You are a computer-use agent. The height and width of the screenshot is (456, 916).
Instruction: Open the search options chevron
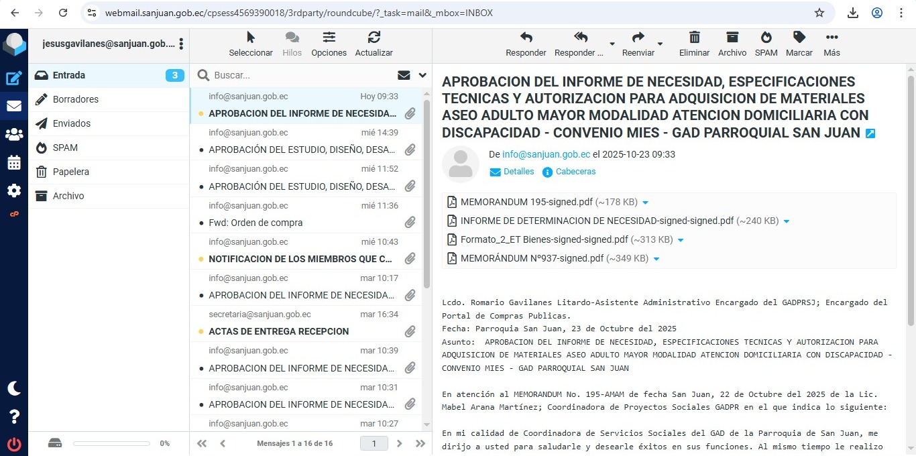pos(422,75)
